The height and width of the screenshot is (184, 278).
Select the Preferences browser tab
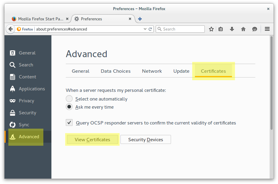(103, 19)
